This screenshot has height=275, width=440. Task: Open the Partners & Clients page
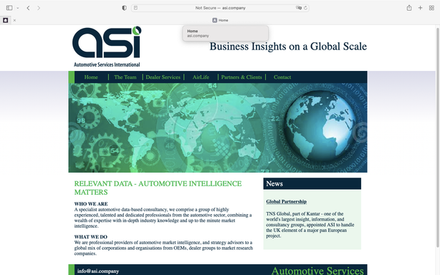(x=241, y=77)
